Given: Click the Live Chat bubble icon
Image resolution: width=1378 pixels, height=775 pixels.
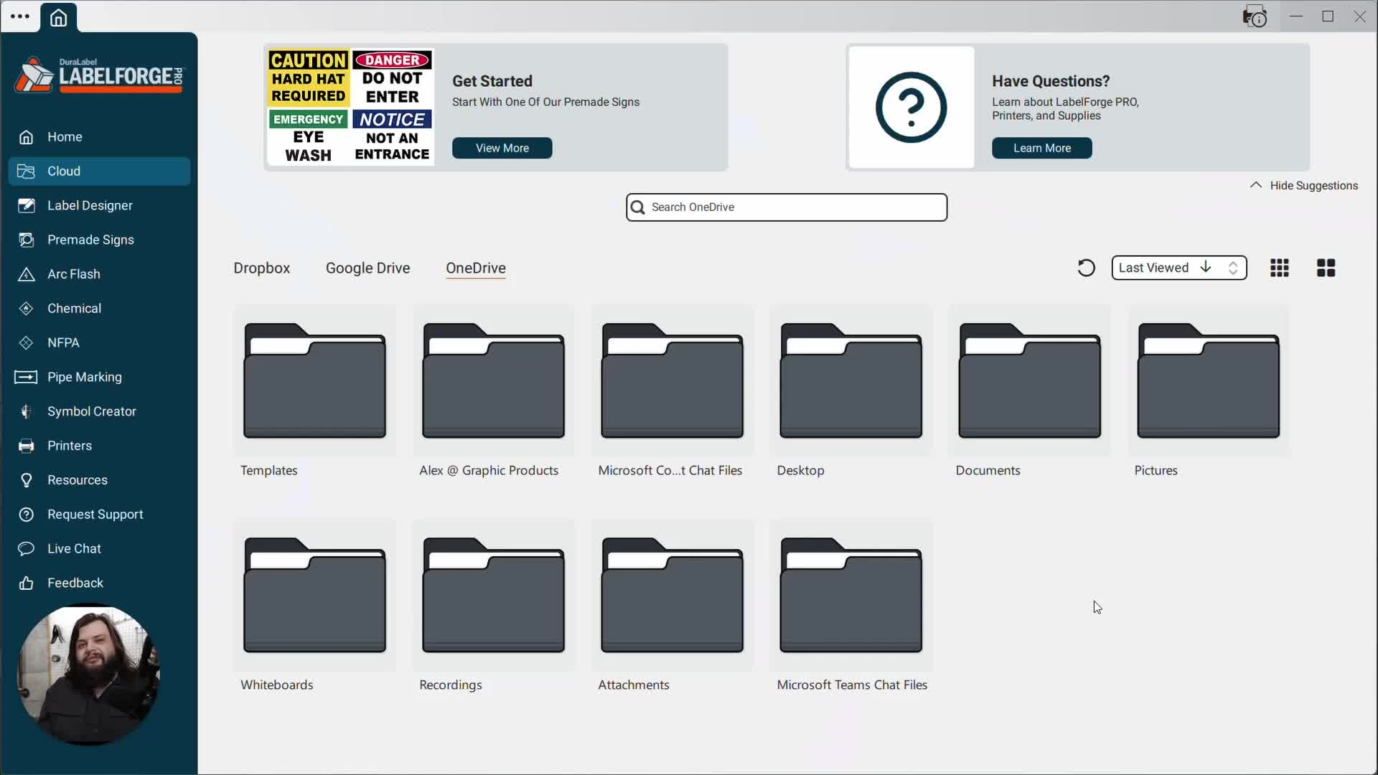Looking at the screenshot, I should pos(27,549).
